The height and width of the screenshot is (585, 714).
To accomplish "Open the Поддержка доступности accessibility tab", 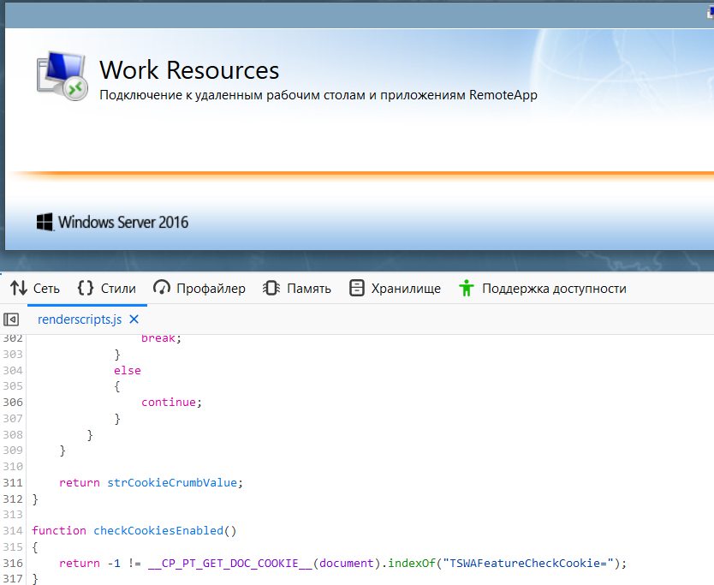I will point(542,289).
